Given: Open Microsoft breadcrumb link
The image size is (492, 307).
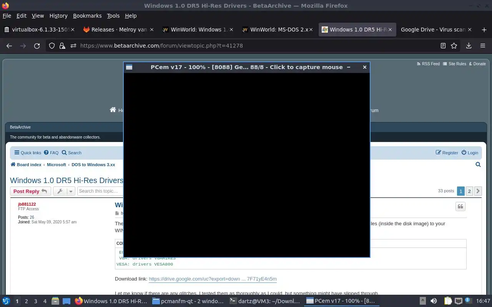Looking at the screenshot, I should (57, 165).
